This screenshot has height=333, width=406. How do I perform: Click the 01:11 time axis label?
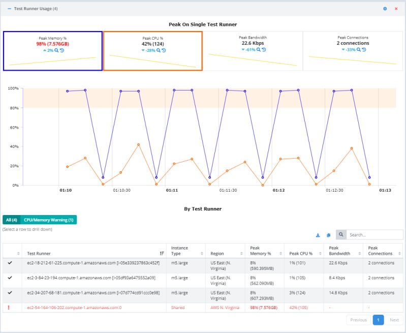pyautogui.click(x=172, y=190)
